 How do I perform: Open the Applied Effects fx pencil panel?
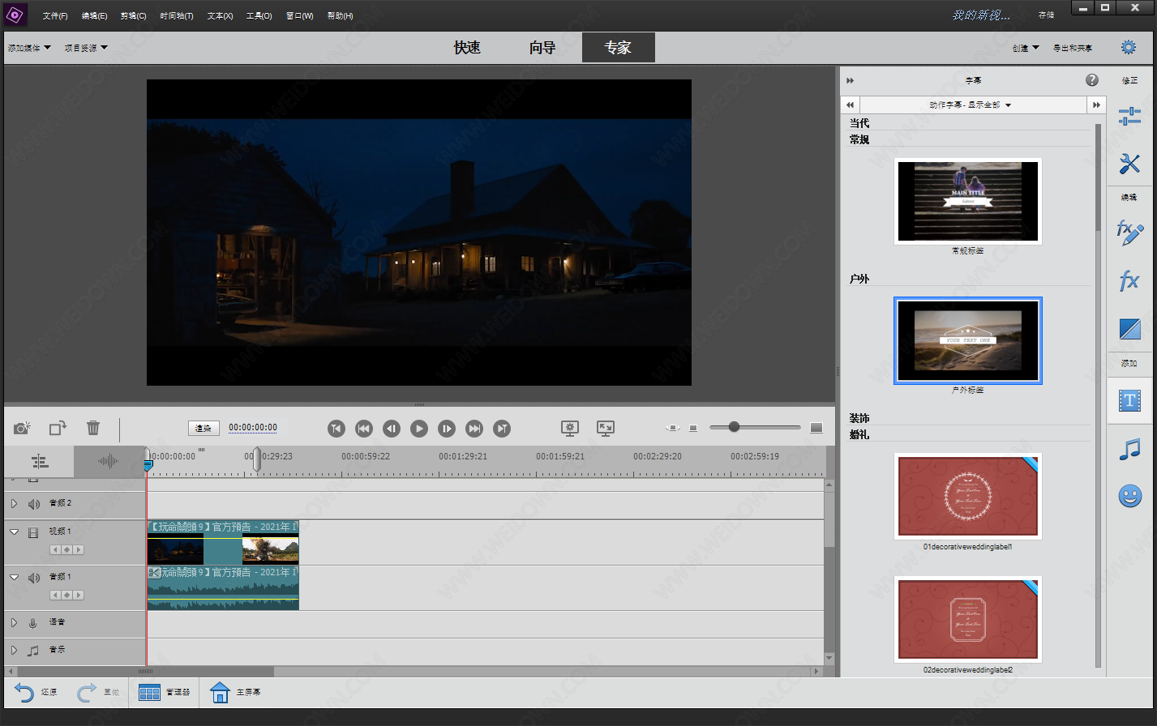[x=1129, y=233]
